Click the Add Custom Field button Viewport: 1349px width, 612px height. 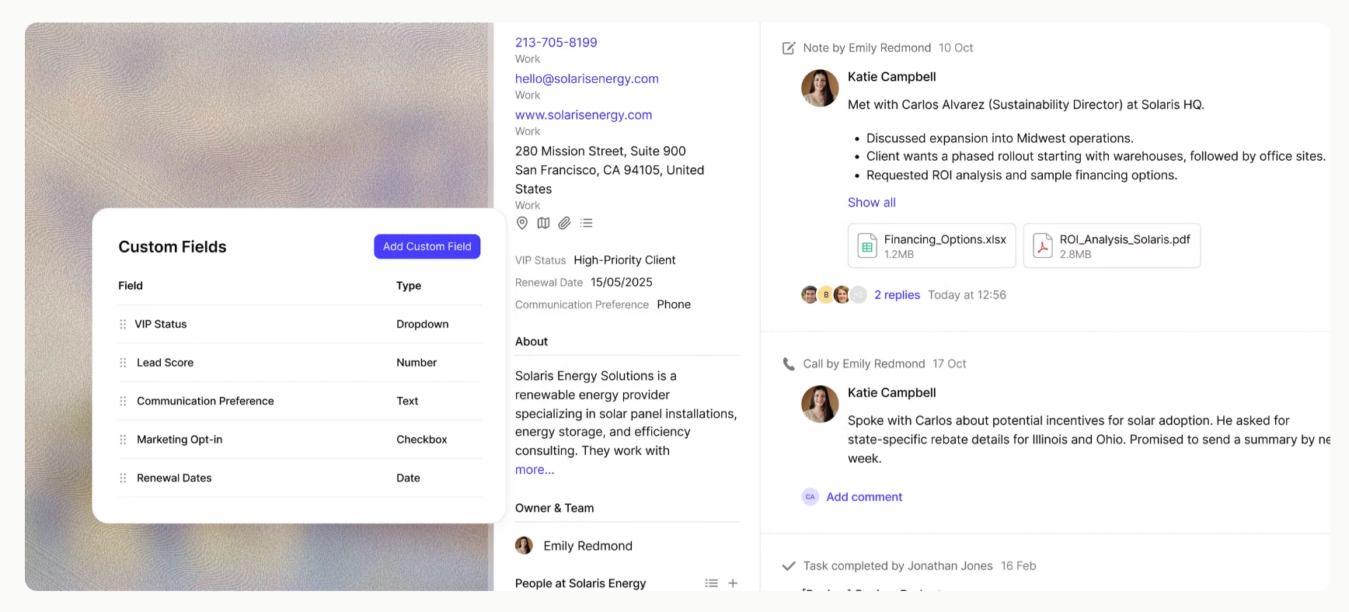point(427,246)
